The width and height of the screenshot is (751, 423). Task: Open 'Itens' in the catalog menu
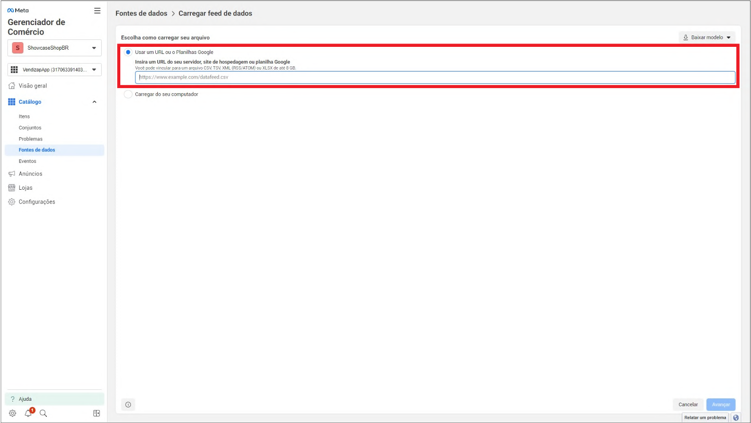[24, 116]
